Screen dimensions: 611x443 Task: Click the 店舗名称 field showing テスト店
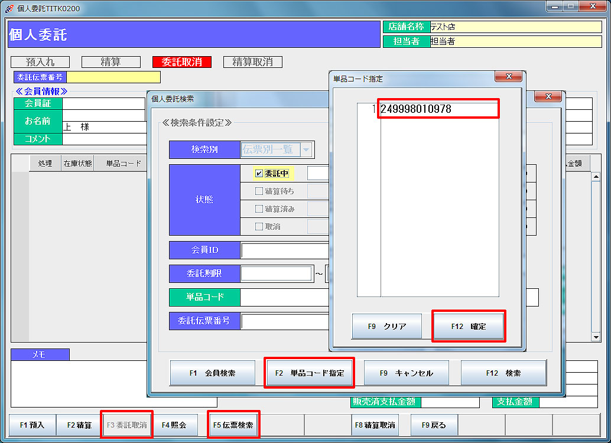[516, 27]
